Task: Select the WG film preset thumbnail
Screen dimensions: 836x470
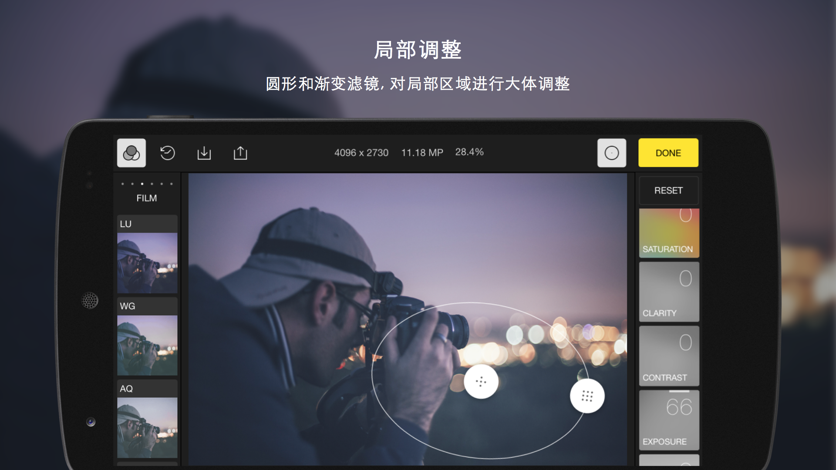Action: point(148,339)
